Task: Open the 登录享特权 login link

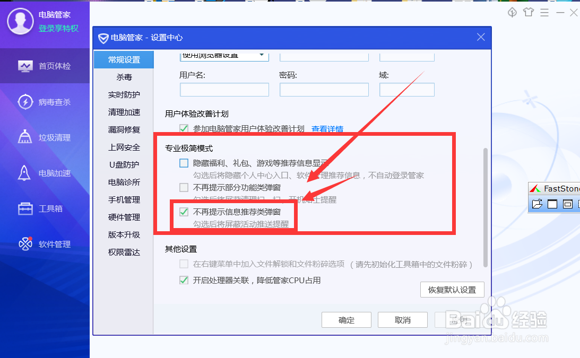Action: coord(58,29)
